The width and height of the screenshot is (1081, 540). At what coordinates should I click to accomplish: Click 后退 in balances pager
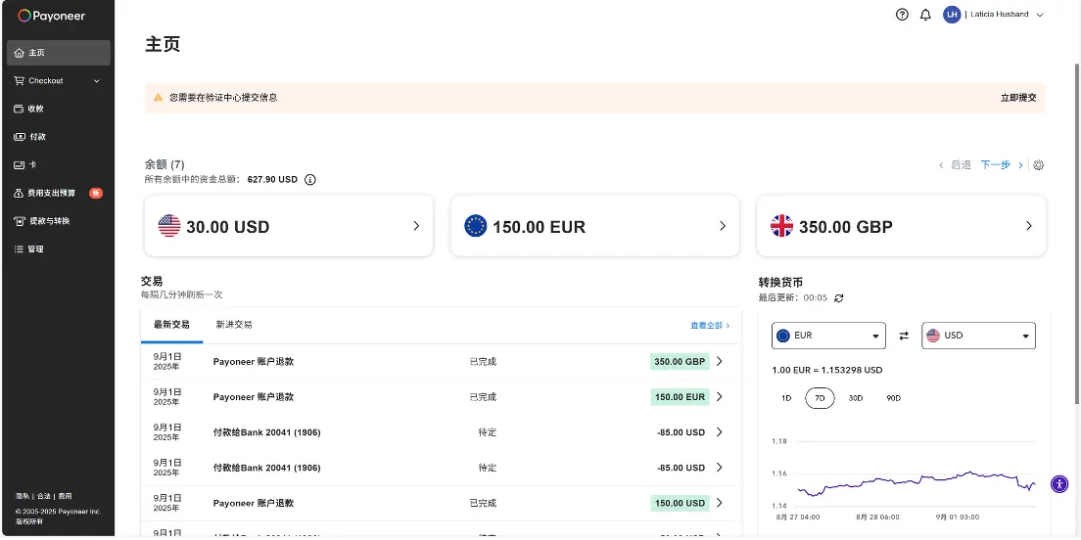(x=961, y=165)
